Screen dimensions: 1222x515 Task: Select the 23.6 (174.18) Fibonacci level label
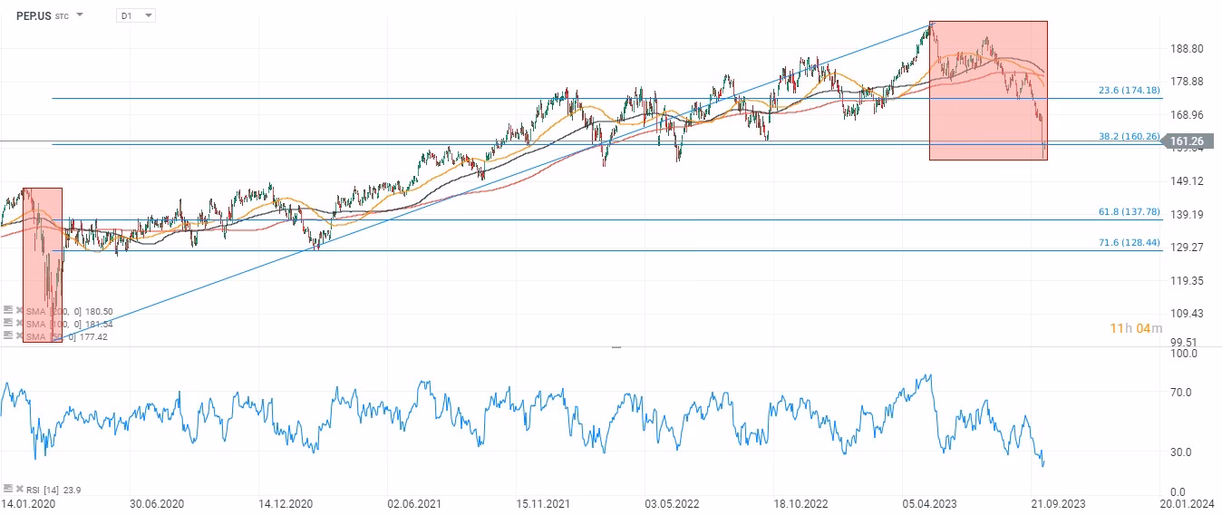coord(1129,91)
